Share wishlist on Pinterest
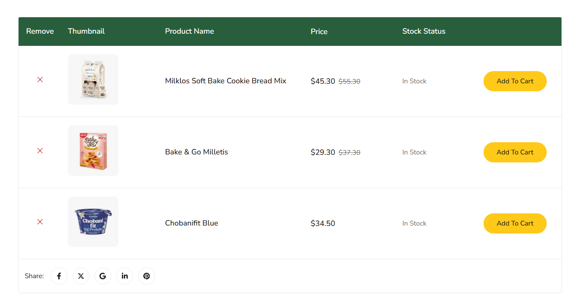Screen dimensions: 583x308 click(x=147, y=276)
